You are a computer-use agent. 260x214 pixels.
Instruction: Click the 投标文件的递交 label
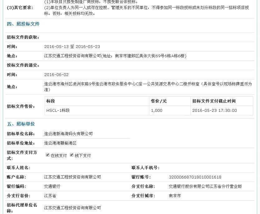point(23,65)
